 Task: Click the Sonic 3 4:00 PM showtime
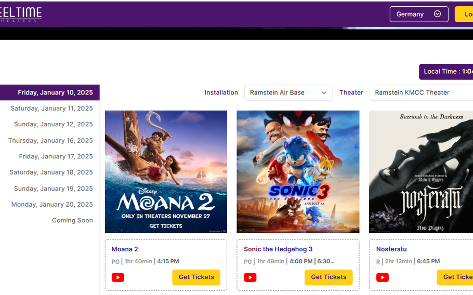(x=301, y=262)
